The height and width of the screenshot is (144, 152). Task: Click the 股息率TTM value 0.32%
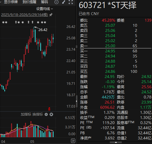click(x=146, y=123)
